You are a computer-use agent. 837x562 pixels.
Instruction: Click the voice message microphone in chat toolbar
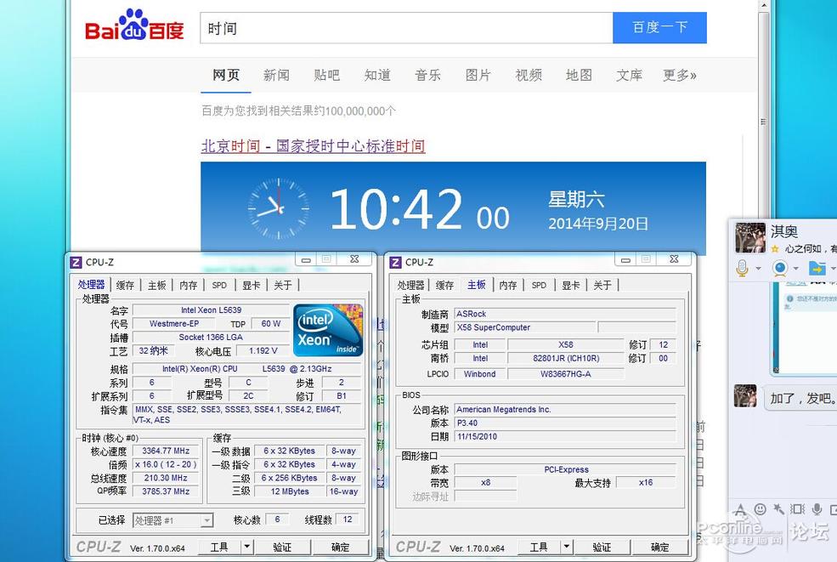[x=817, y=509]
